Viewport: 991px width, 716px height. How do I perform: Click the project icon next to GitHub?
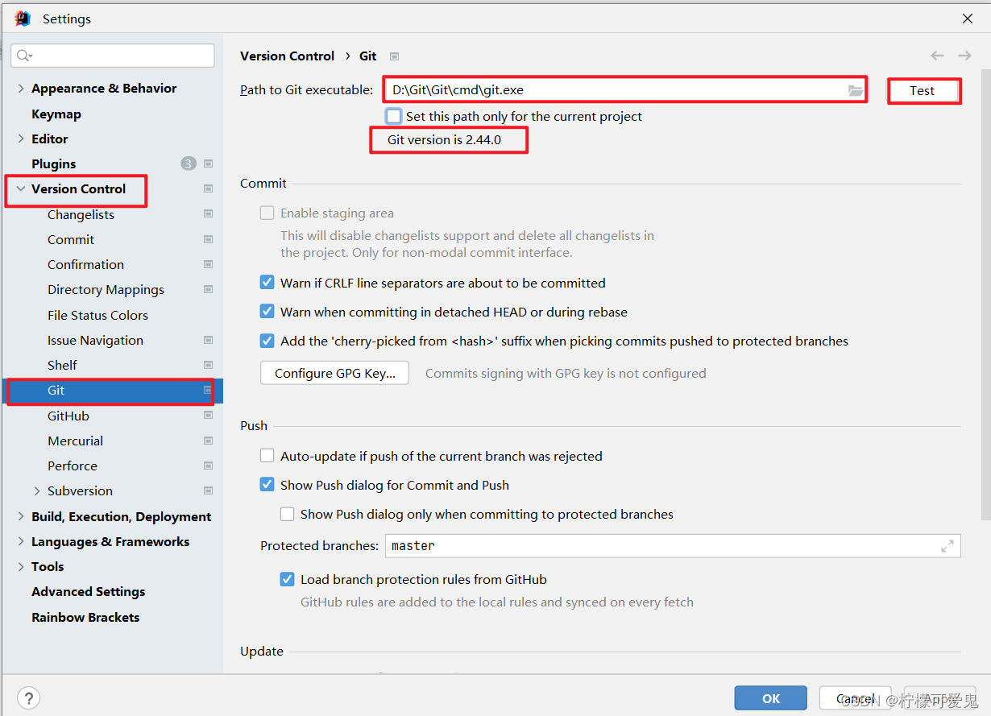208,416
